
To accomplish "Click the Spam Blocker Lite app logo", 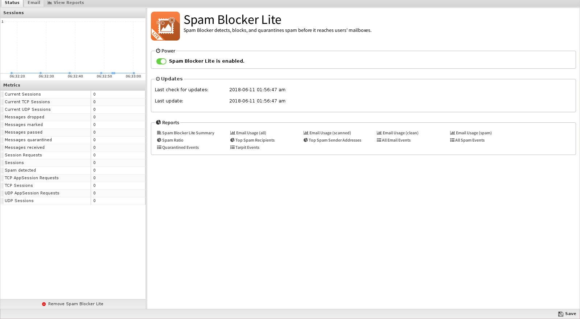I will pyautogui.click(x=165, y=26).
